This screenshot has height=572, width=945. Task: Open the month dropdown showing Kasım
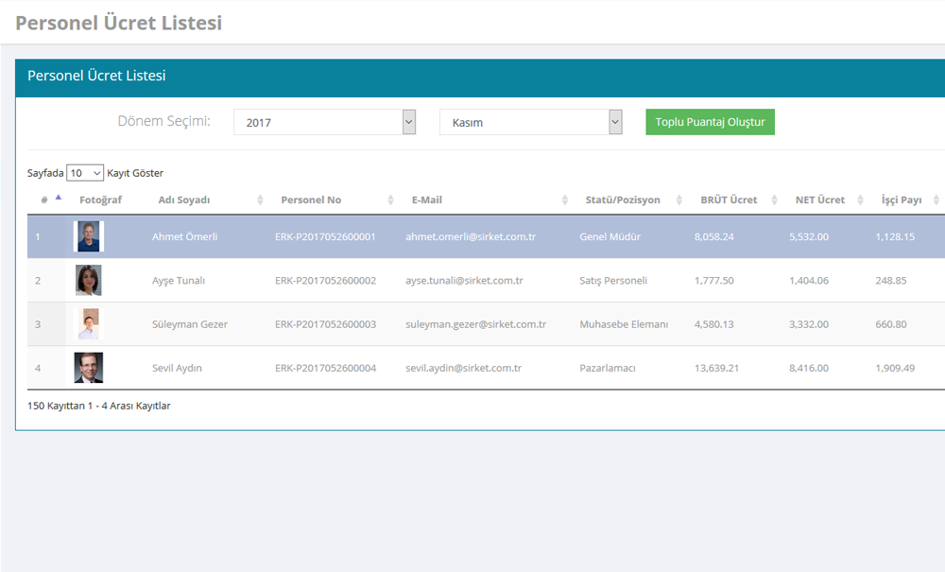(x=530, y=122)
